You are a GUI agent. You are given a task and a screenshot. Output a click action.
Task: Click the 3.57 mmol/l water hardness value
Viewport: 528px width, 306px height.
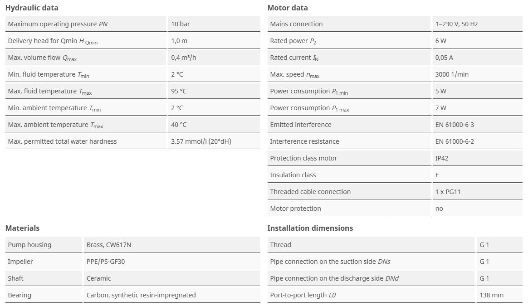tap(201, 141)
